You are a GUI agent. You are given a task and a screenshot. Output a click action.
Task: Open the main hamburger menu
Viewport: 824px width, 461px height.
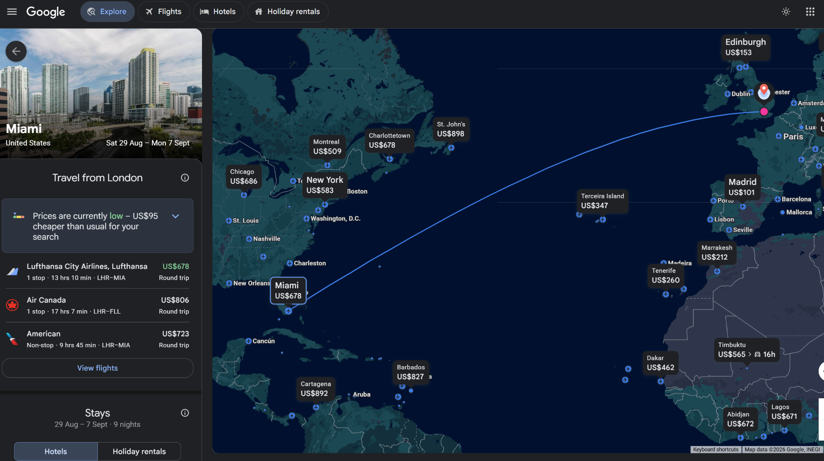click(12, 12)
